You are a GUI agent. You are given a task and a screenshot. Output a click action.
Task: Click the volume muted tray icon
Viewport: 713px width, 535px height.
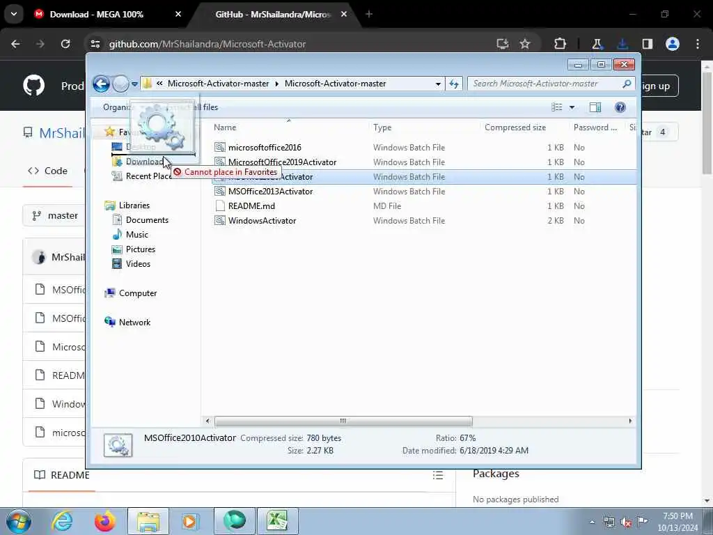(626, 522)
